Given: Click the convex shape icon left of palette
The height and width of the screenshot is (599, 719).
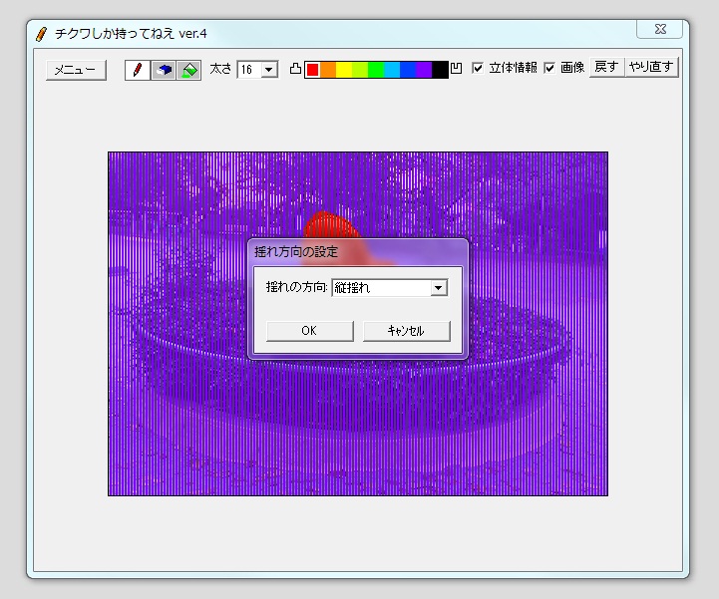Looking at the screenshot, I should (x=296, y=69).
